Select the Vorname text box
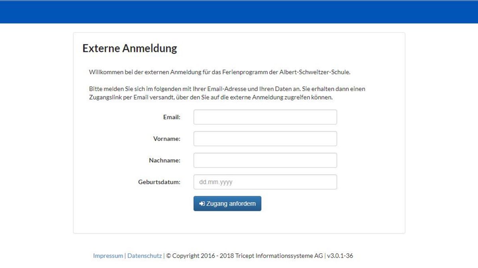This screenshot has height=268, width=478. 265,139
